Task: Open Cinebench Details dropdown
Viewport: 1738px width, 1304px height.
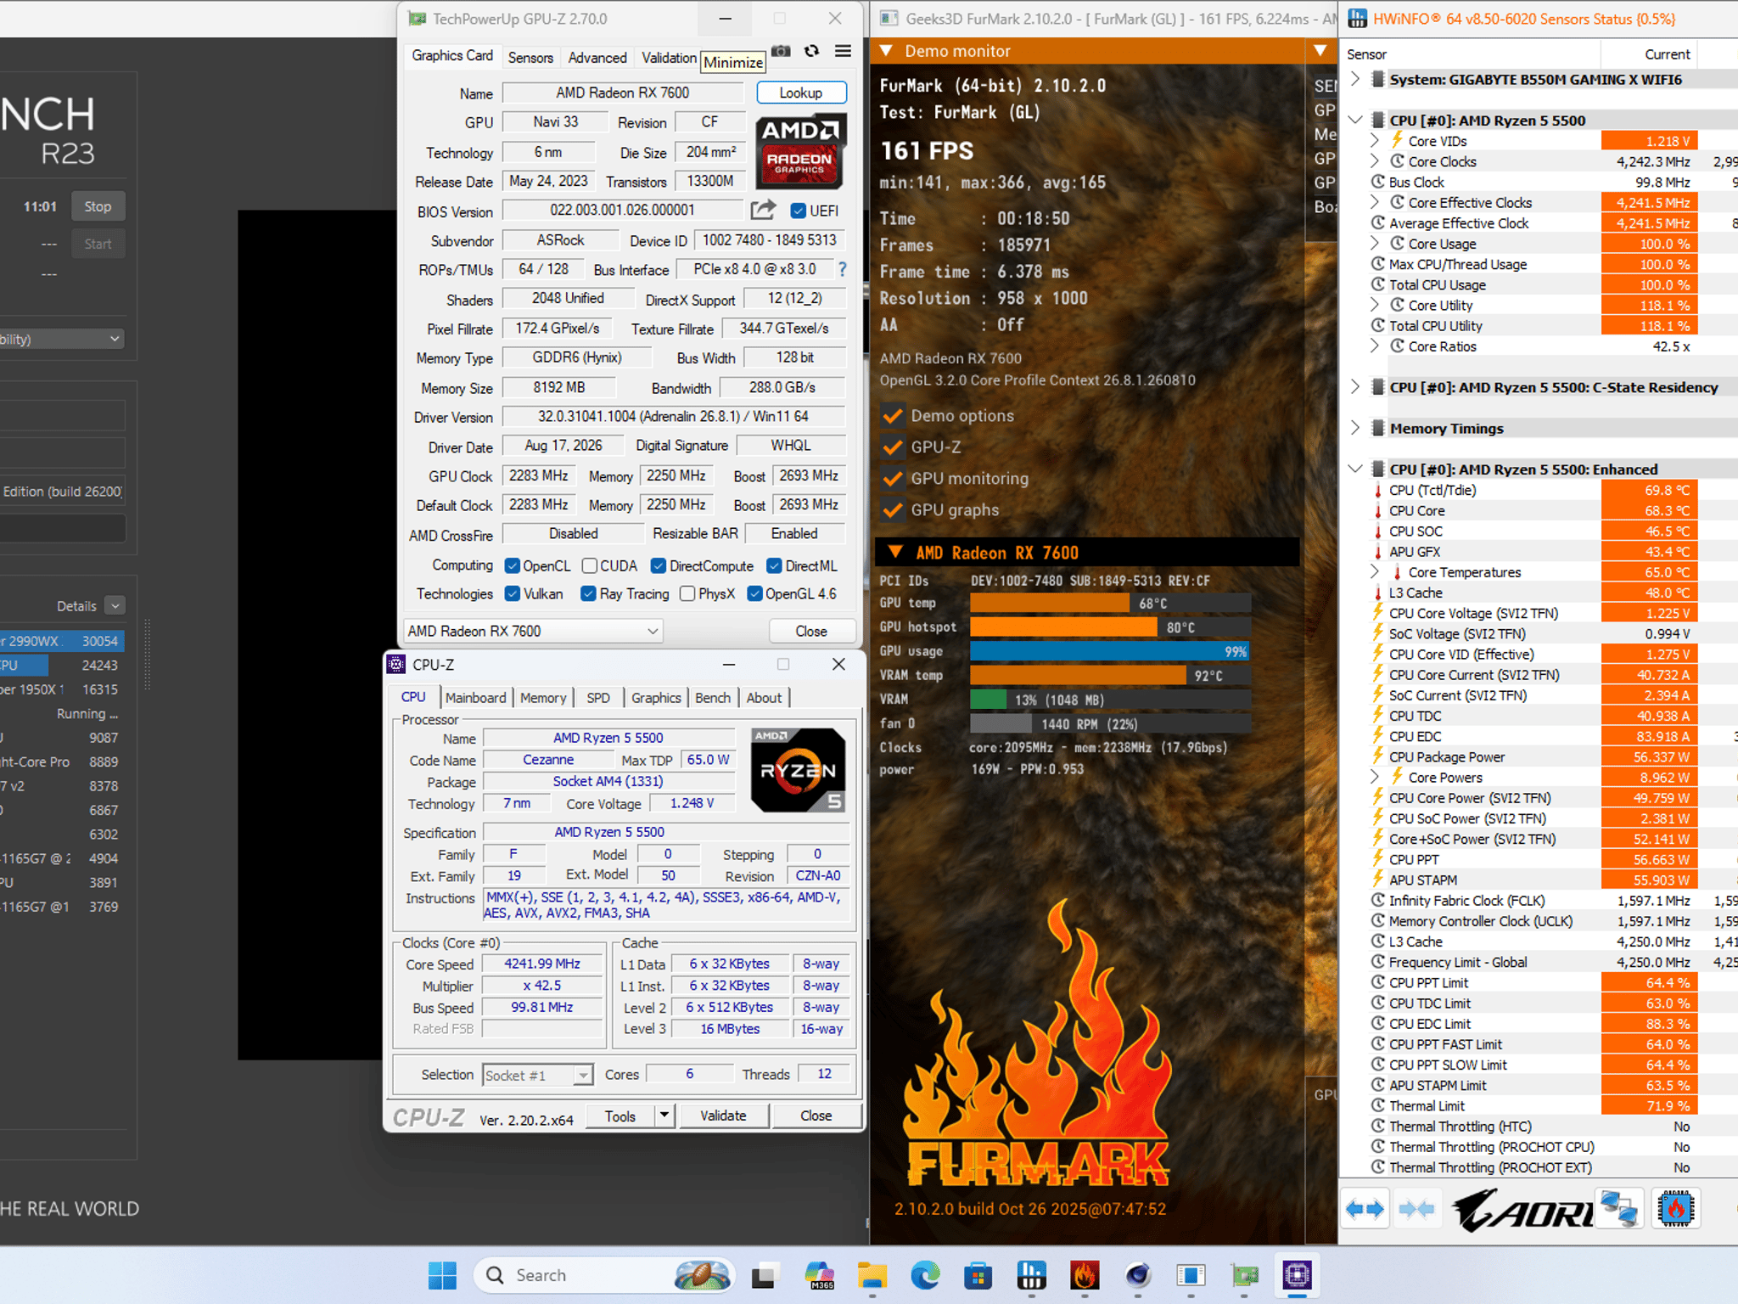Action: [115, 605]
